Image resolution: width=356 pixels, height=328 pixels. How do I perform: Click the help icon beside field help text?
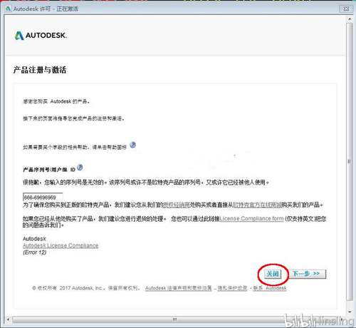point(132,145)
